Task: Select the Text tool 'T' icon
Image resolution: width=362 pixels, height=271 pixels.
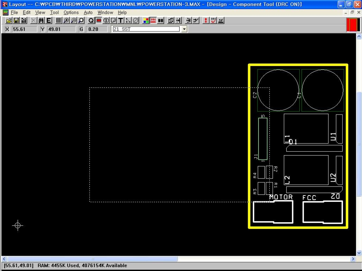Action: pos(121,20)
